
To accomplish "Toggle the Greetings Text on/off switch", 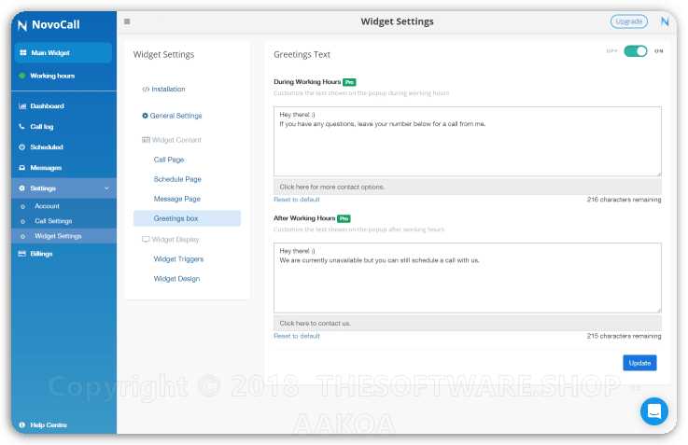I will [x=636, y=51].
